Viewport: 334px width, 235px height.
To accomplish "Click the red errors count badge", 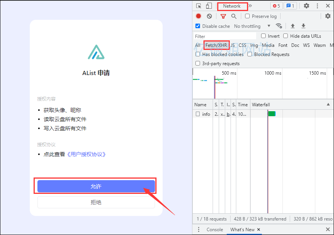I will tap(276, 6).
